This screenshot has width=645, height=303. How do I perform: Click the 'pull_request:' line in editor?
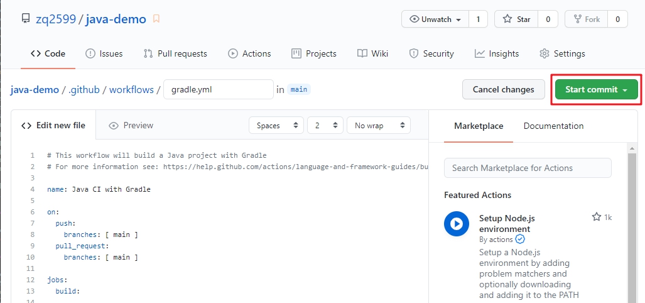[x=82, y=246]
